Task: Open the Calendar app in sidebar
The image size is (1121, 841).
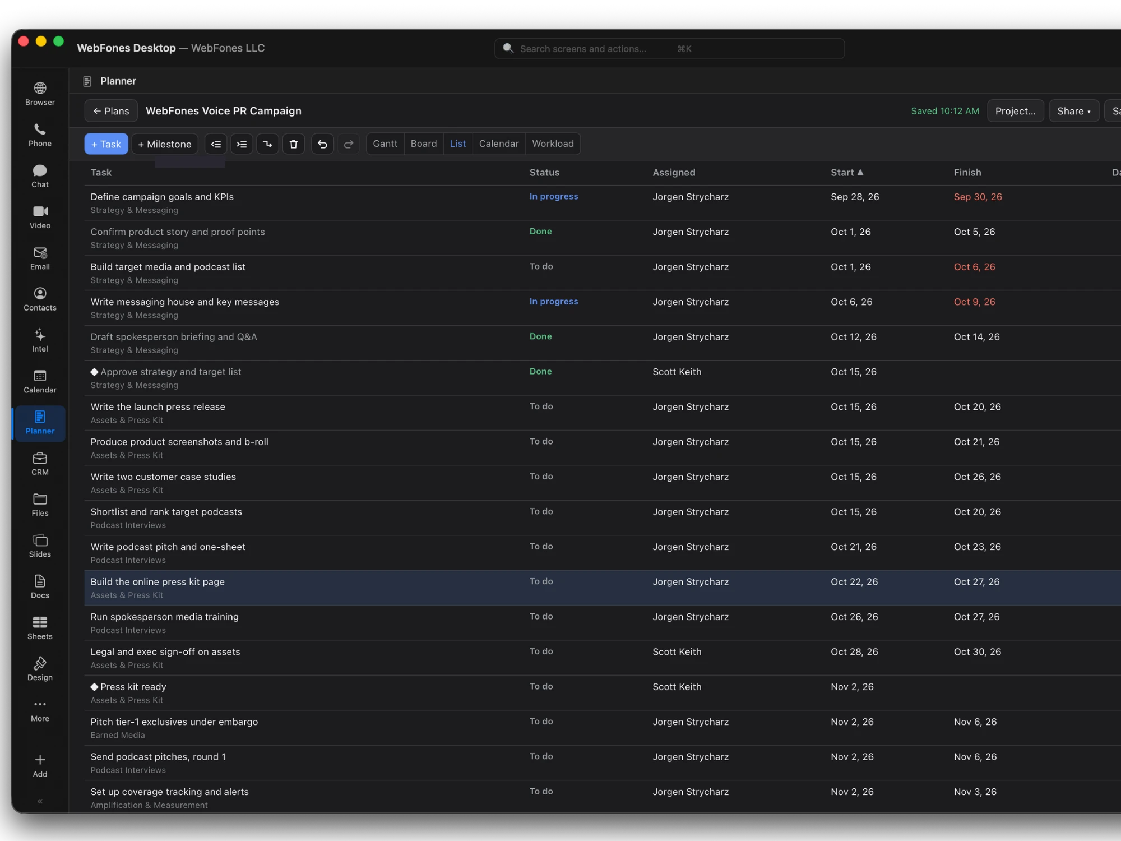Action: 40,382
